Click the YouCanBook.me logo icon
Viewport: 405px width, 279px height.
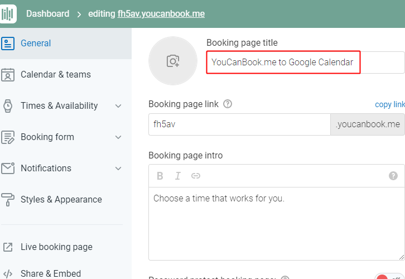click(x=8, y=14)
